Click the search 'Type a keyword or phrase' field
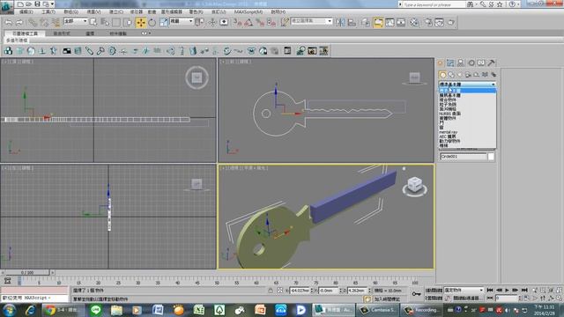The width and height of the screenshot is (564, 317). click(x=434, y=4)
